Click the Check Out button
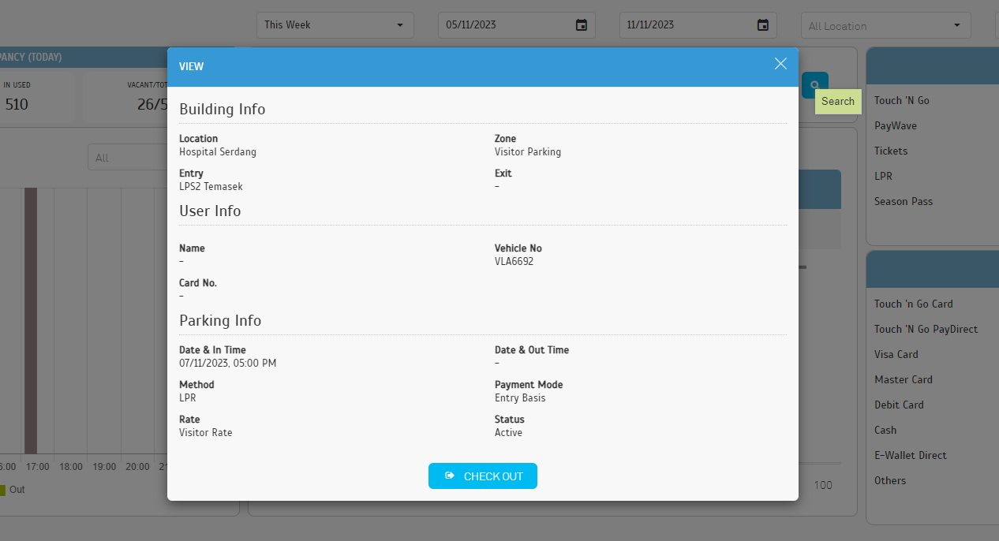The height and width of the screenshot is (541, 999). [483, 476]
